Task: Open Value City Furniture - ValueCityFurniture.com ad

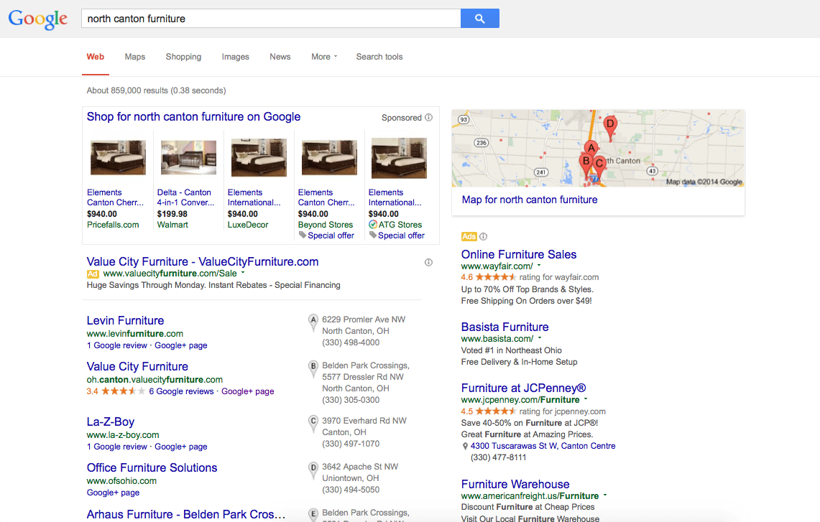Action: [x=203, y=261]
